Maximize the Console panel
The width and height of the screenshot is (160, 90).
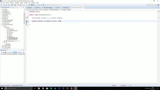(23, 50)
